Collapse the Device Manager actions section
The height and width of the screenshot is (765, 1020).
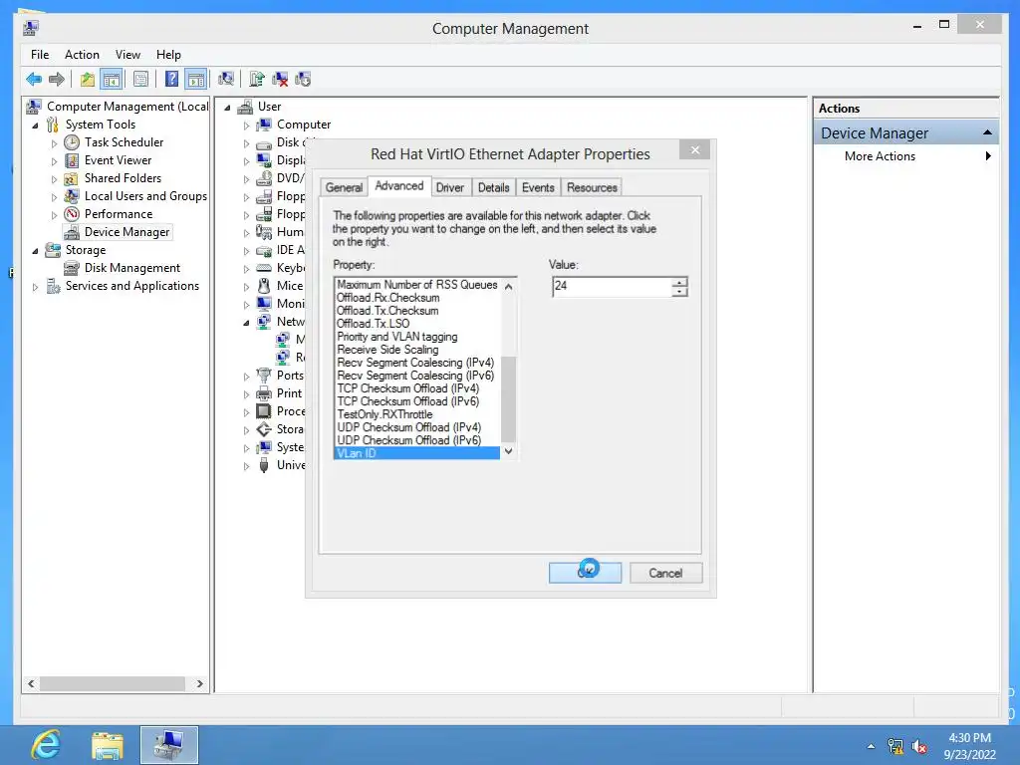coord(987,132)
